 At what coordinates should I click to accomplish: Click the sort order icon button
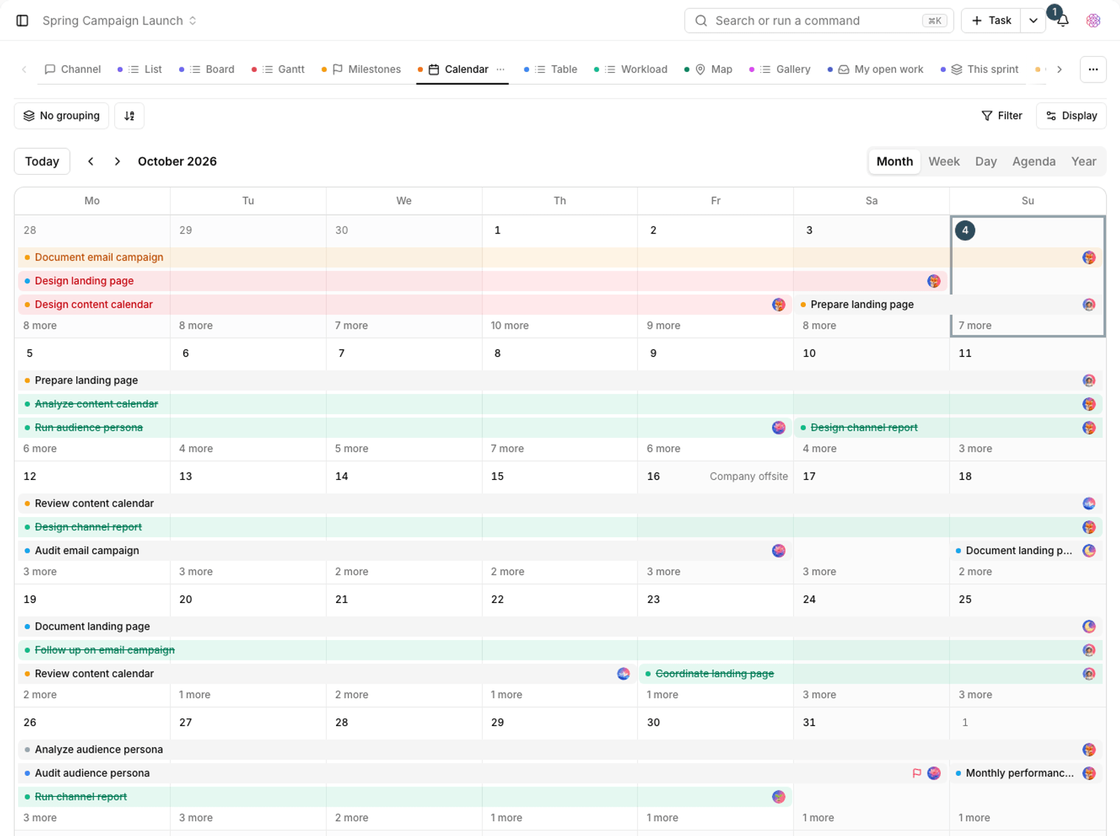pos(129,116)
